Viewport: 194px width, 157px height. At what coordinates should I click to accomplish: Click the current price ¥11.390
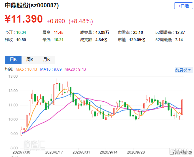24,19
